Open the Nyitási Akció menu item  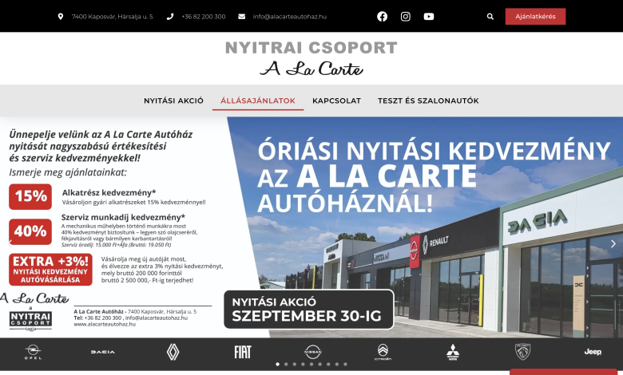[173, 101]
